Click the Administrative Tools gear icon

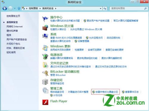click(45, 90)
